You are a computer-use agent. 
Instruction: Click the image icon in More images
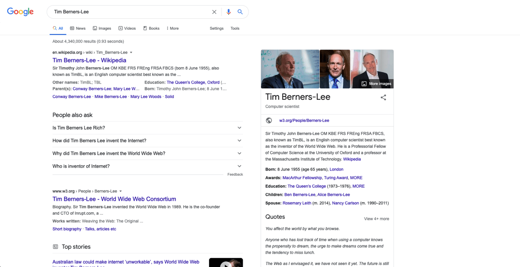click(x=364, y=84)
